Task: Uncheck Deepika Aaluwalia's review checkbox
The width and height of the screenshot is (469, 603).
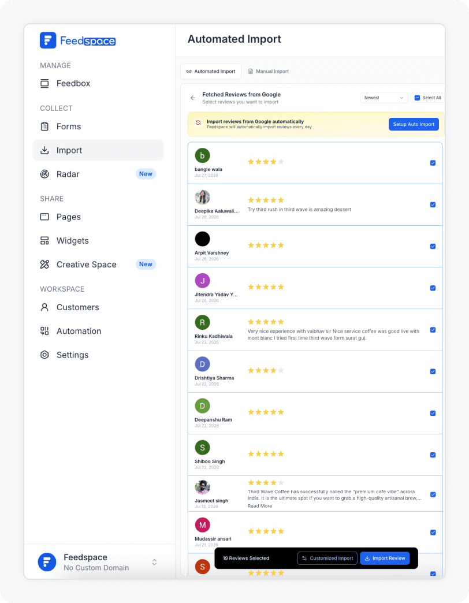Action: pos(433,204)
